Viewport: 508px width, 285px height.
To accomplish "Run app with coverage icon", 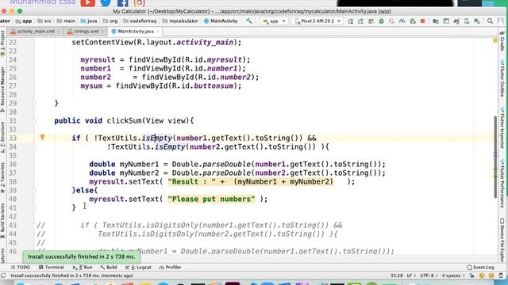I will [391, 21].
